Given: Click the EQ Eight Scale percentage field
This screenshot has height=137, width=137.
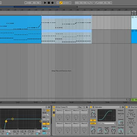Looking at the screenshot, I should tap(46, 128).
